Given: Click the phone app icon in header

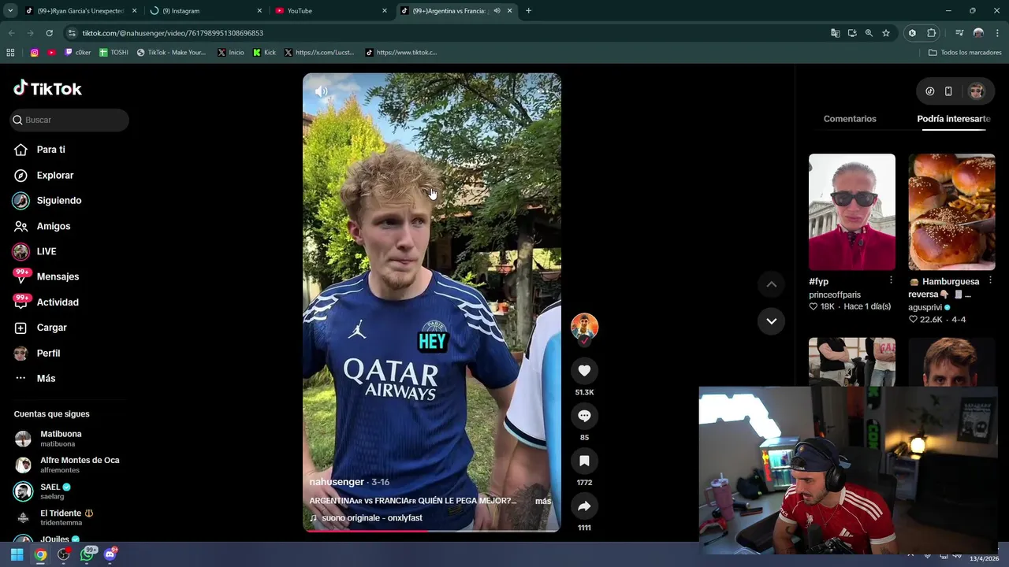Looking at the screenshot, I should point(948,91).
